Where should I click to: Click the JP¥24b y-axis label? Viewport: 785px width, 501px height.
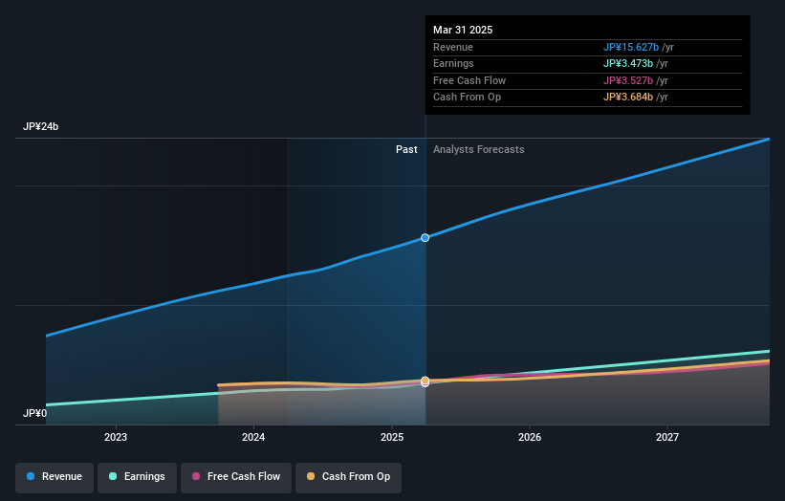point(40,126)
